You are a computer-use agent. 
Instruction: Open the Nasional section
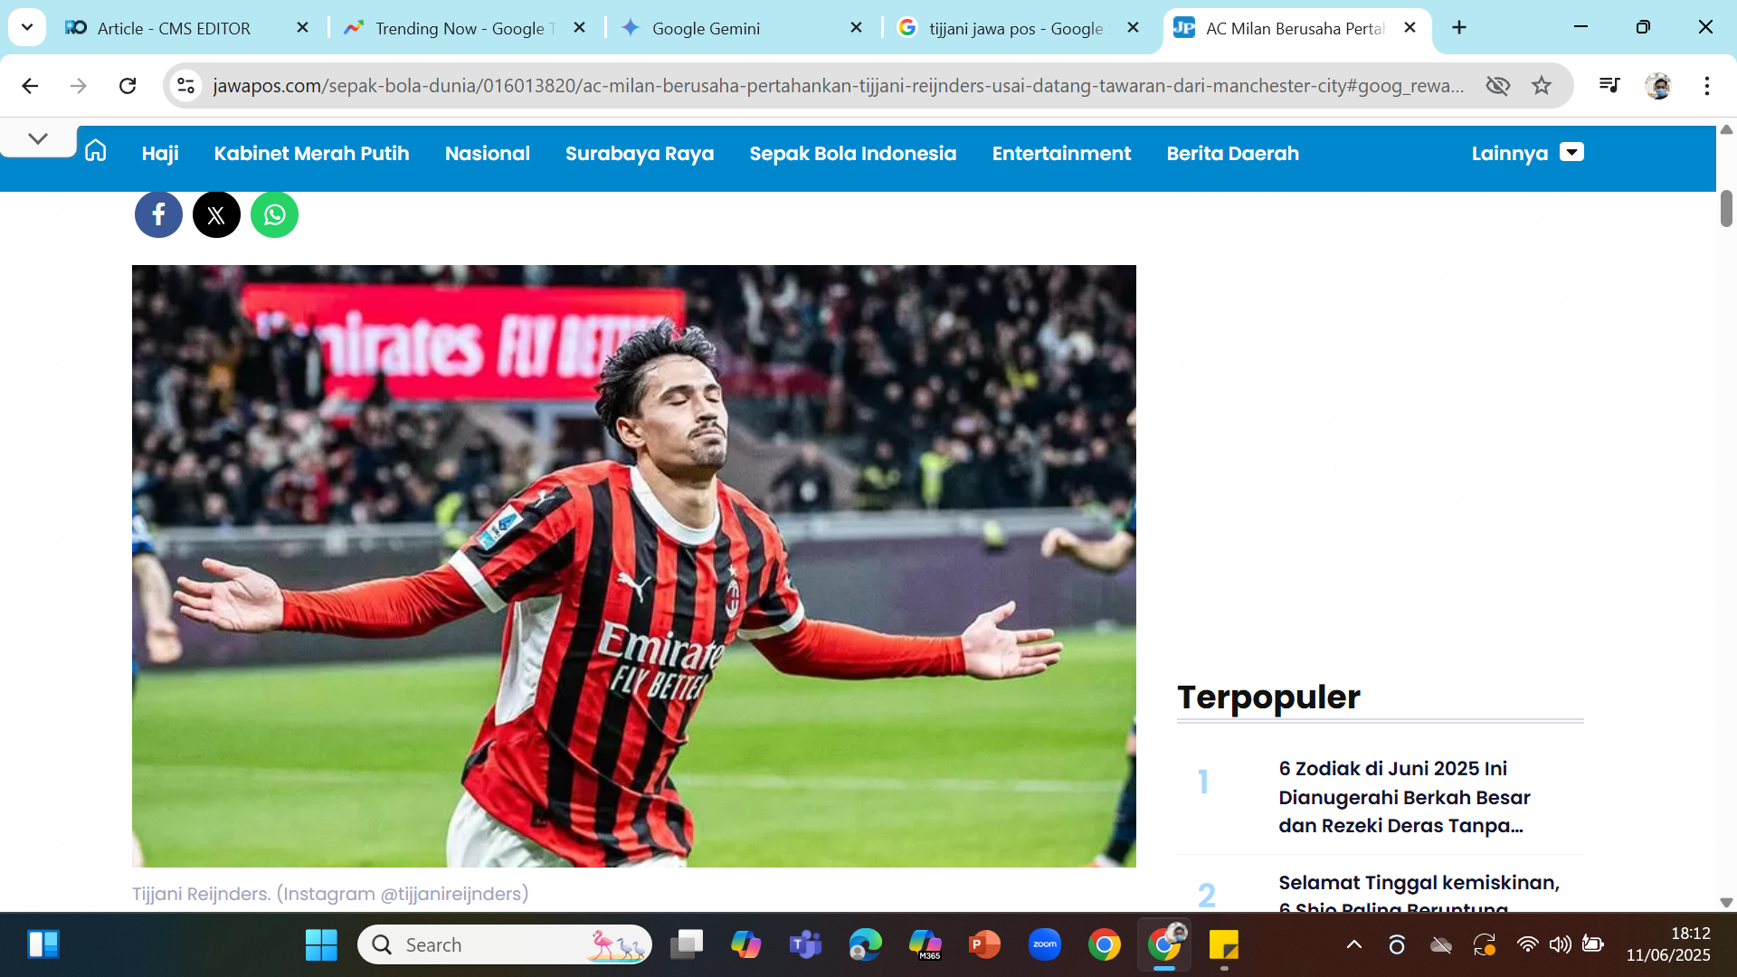(x=488, y=154)
